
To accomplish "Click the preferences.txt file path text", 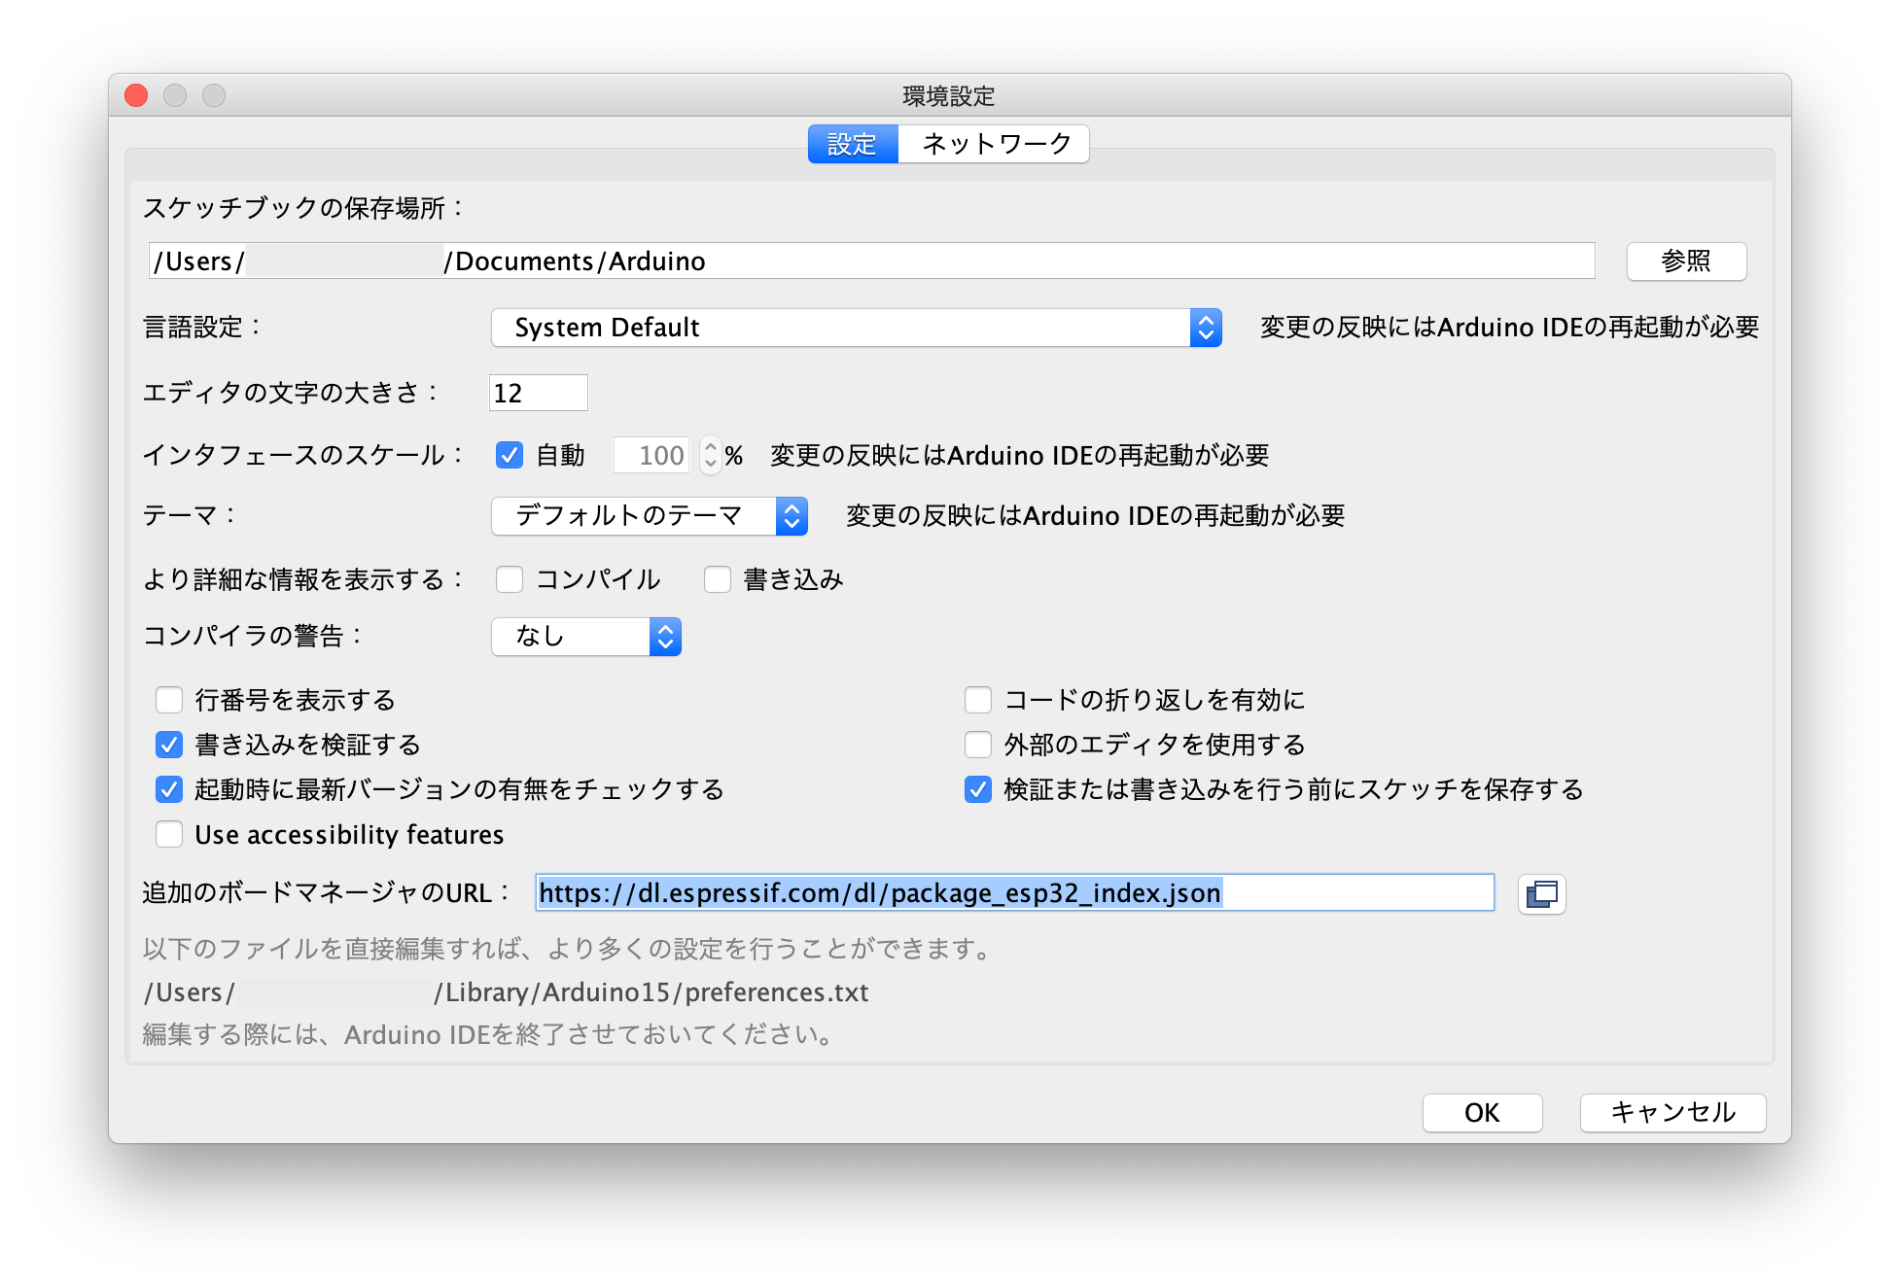I will (506, 992).
